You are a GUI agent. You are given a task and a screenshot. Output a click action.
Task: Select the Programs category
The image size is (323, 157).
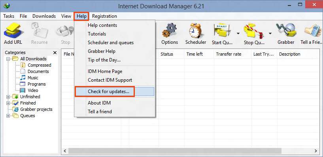pos(36,84)
